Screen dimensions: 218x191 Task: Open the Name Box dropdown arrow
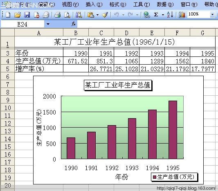pos(48,24)
